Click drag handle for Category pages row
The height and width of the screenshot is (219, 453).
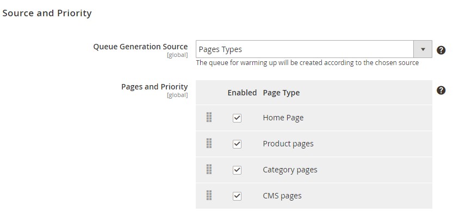(x=209, y=170)
